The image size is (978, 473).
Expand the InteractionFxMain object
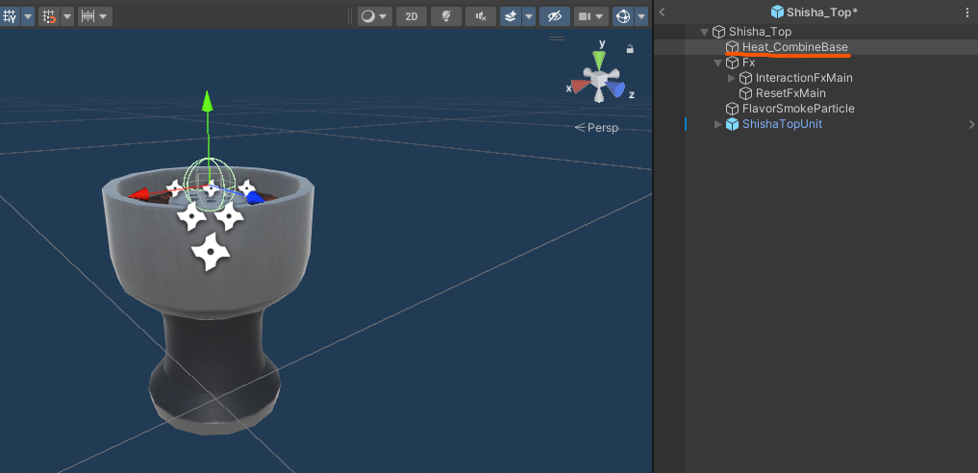[732, 78]
